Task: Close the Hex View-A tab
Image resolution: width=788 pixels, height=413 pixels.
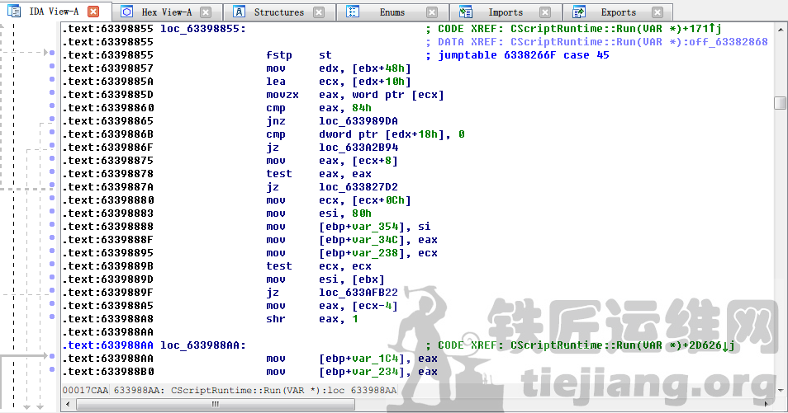Action: tap(206, 12)
